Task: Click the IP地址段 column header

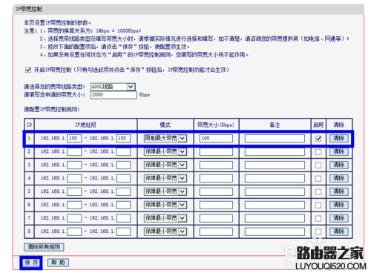Action: (85, 125)
